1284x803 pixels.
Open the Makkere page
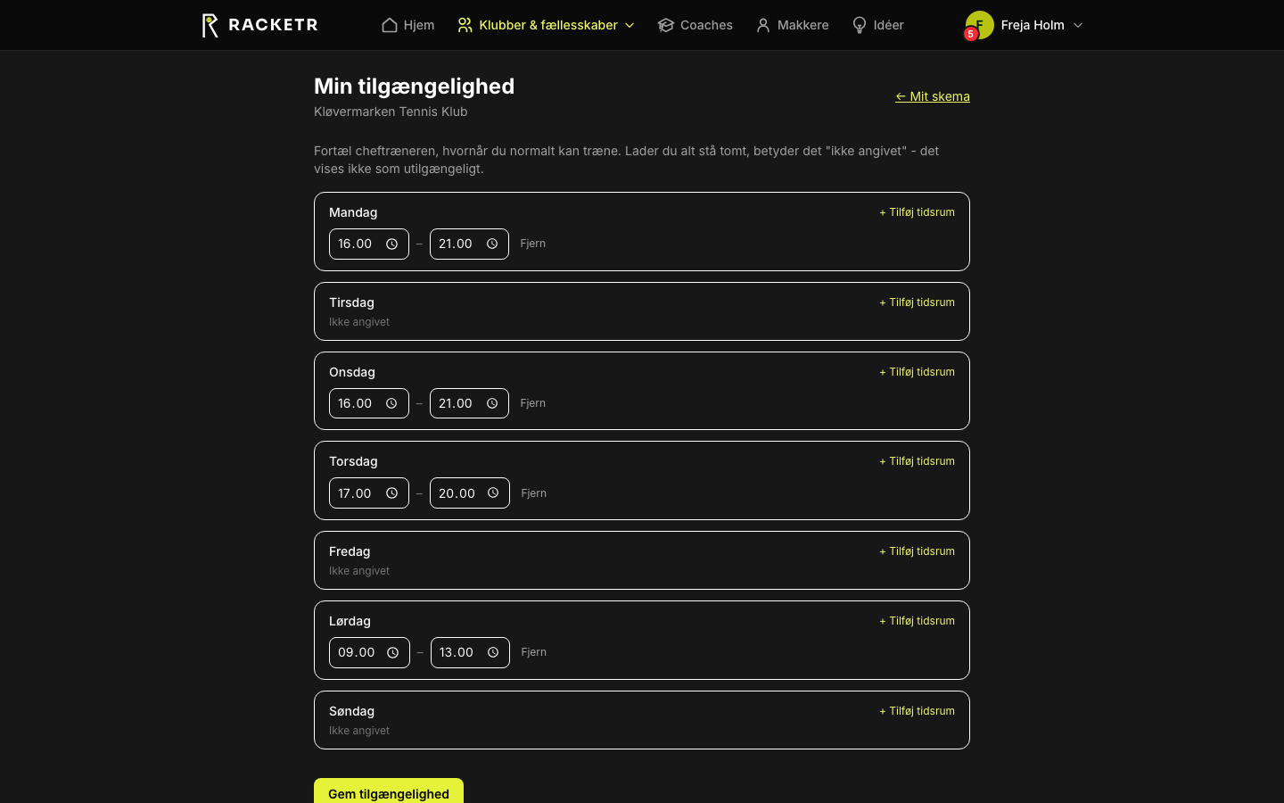(792, 25)
